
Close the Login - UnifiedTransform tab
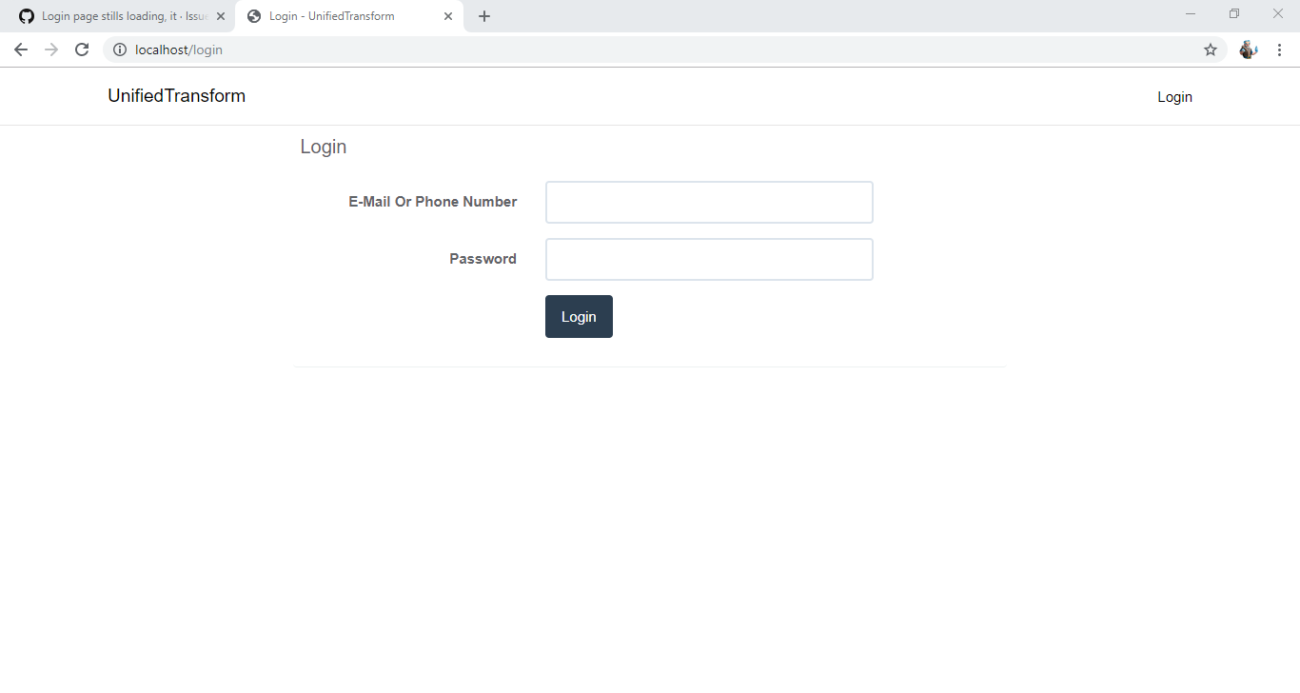click(x=447, y=15)
